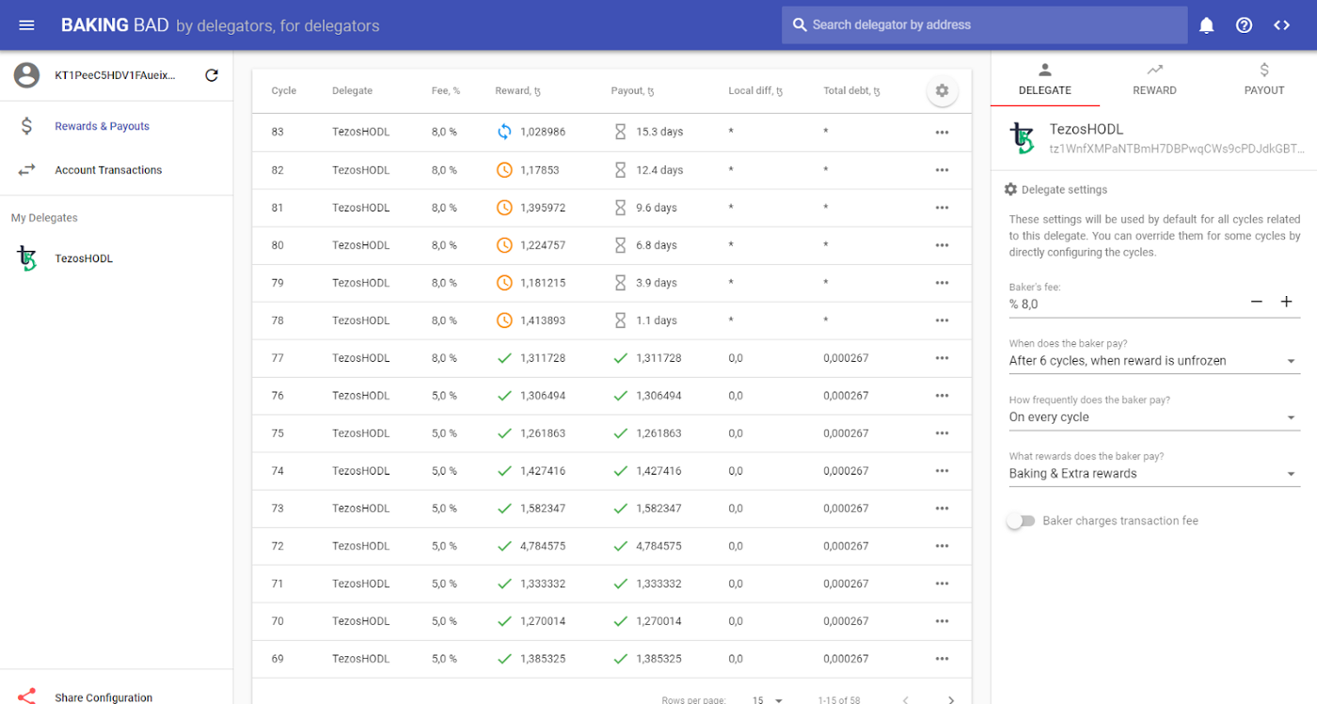Viewport: 1317px width, 704px height.
Task: Open the hamburger navigation menu
Action: [26, 25]
